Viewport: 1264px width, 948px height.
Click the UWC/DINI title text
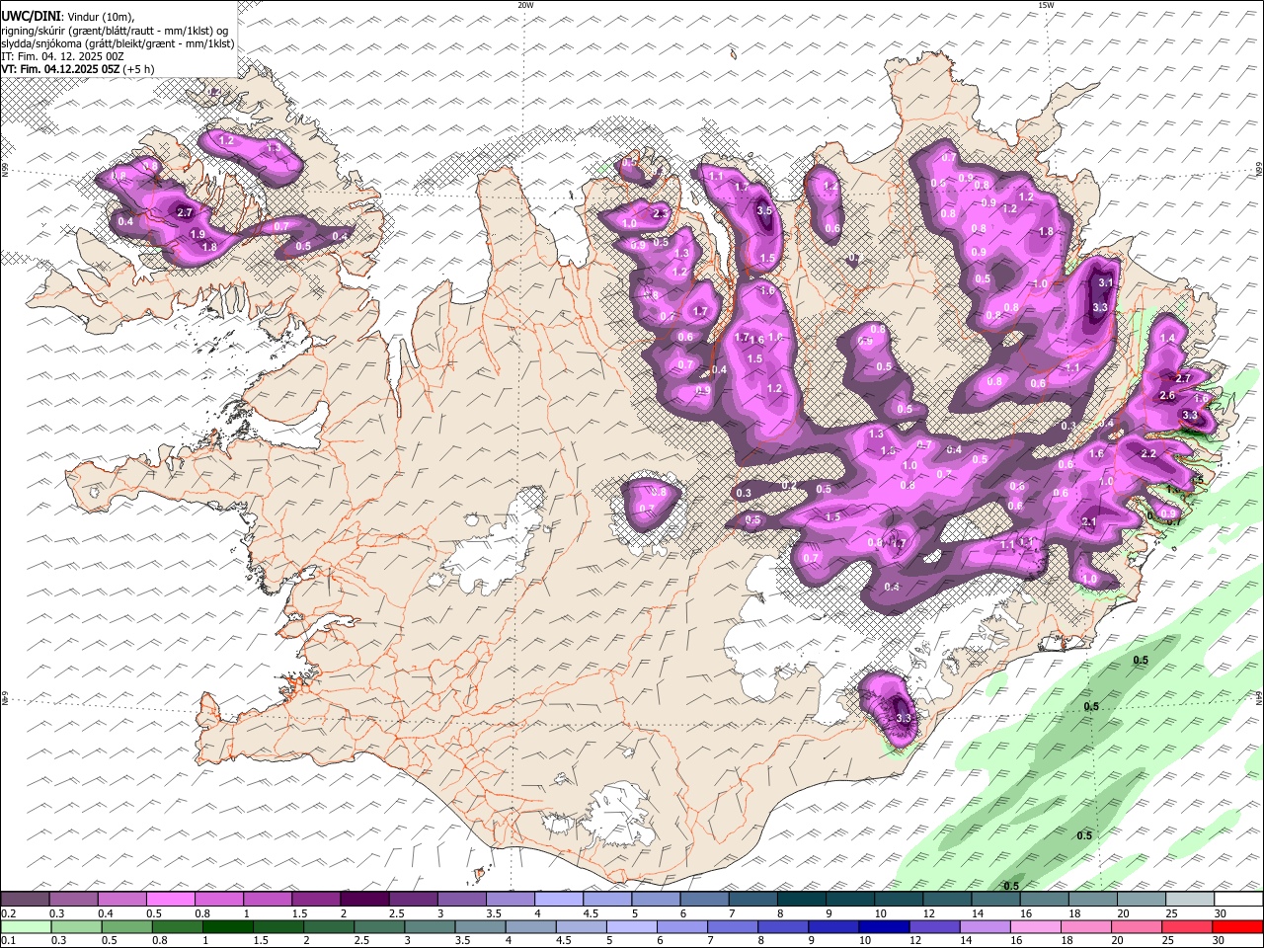[x=30, y=17]
